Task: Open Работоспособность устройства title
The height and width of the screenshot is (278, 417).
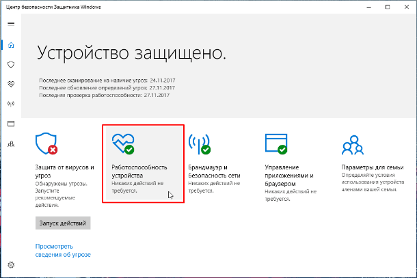Action: coord(139,171)
